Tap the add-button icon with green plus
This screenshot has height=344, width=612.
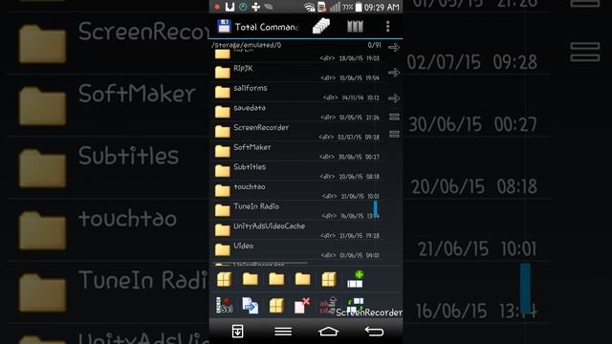click(x=355, y=279)
